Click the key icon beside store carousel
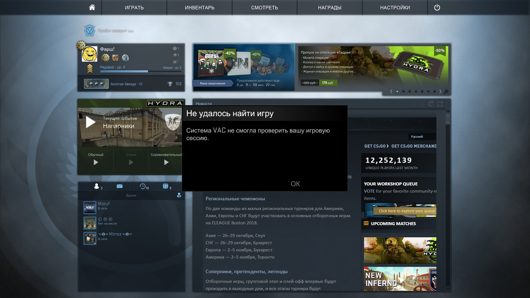Screen dimensions: 530x298 [x=446, y=92]
